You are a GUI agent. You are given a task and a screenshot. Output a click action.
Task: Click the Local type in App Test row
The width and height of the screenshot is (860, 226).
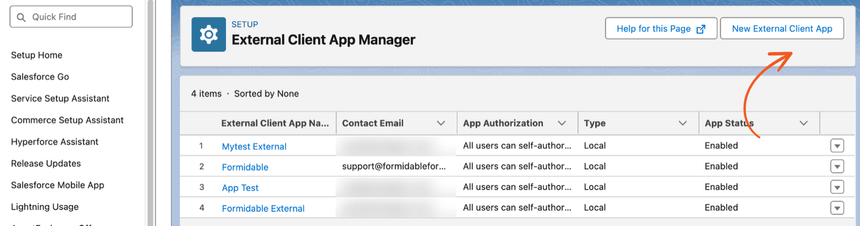595,187
